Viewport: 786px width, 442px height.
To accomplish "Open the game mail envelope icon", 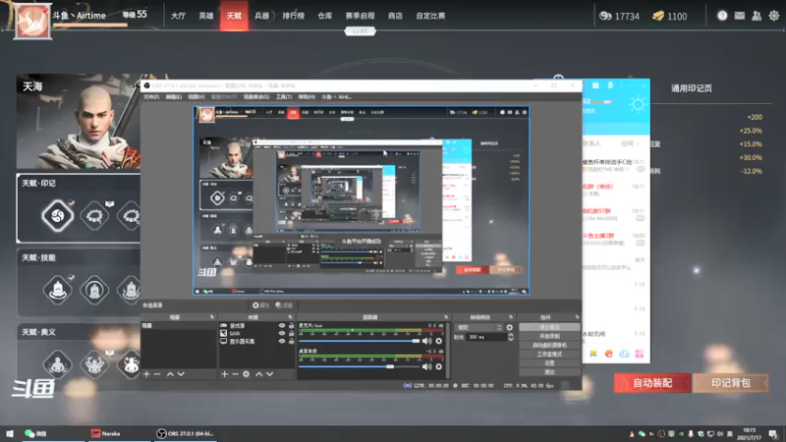I will click(x=740, y=16).
